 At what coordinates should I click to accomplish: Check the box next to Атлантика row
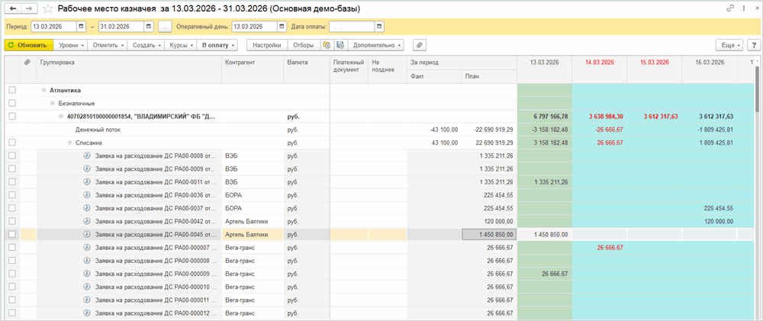(x=11, y=90)
